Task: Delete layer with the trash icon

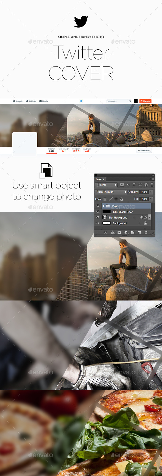Action: (146, 233)
